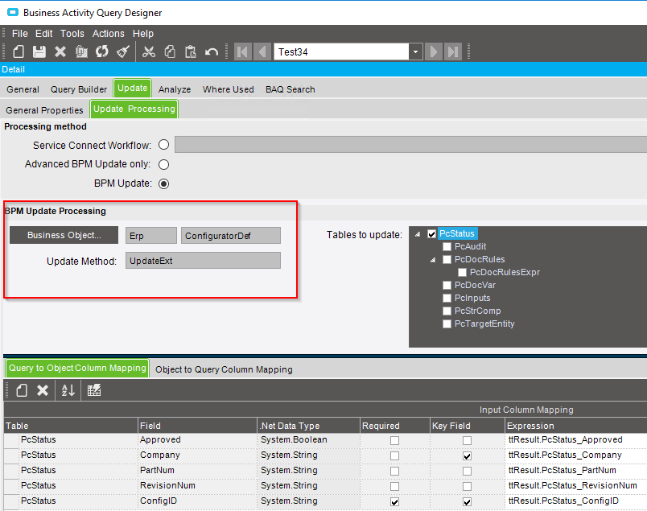Enable the PcInputs table checkbox
This screenshot has height=511, width=647.
(x=447, y=299)
